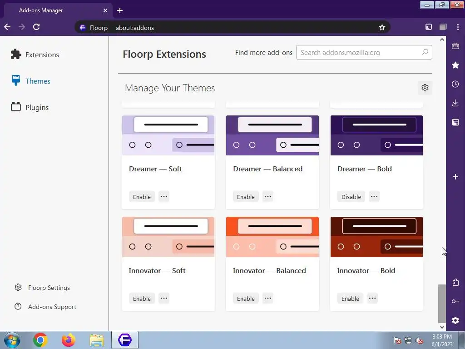Open File Explorer from the taskbar
This screenshot has height=349, width=465.
[x=97, y=340]
